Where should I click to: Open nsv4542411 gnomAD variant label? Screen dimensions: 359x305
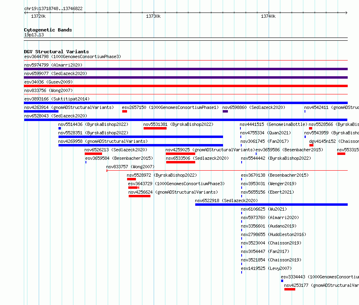pyautogui.click(x=331, y=107)
